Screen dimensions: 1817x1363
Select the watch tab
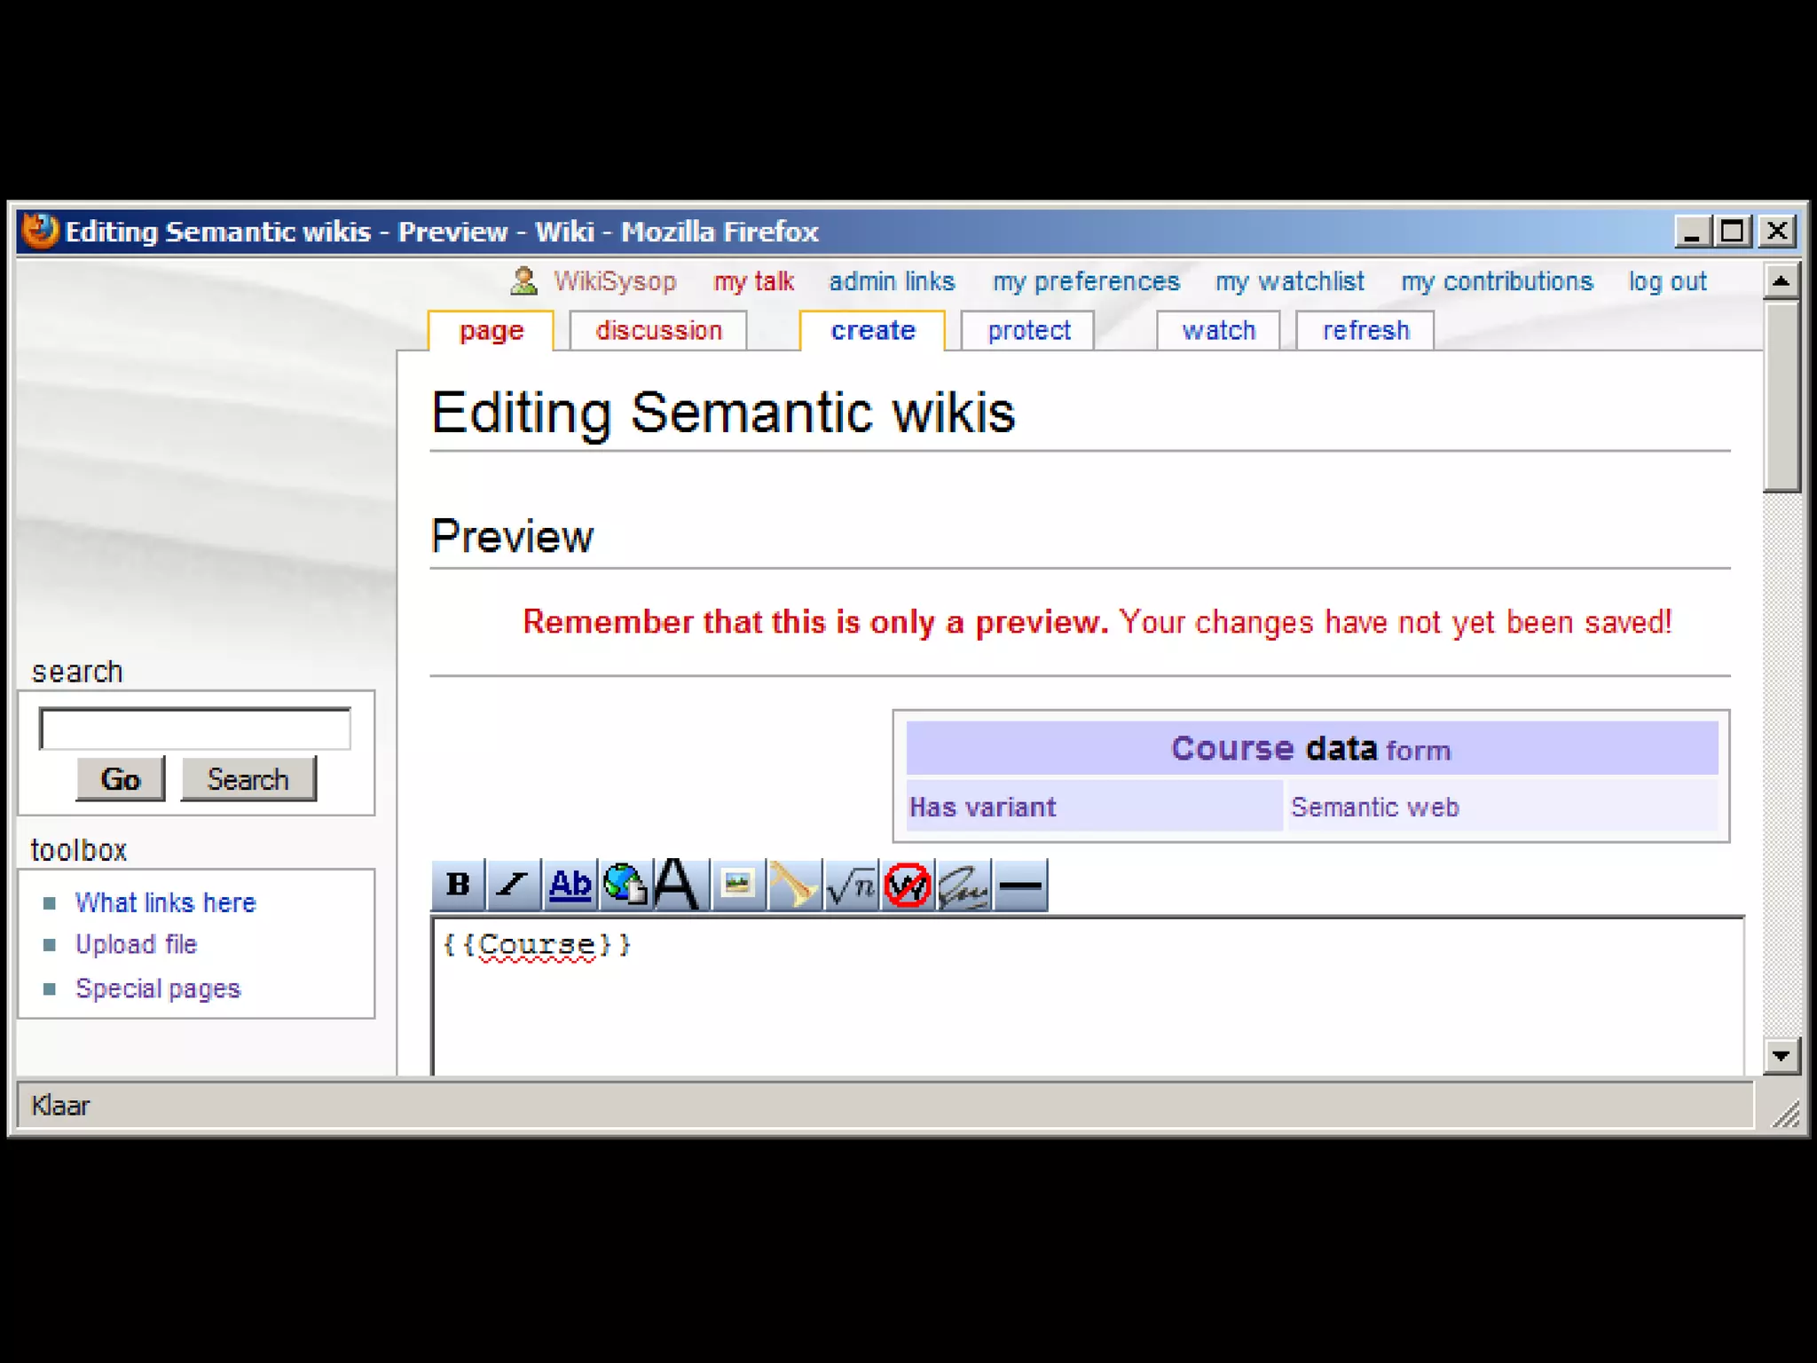pos(1218,331)
